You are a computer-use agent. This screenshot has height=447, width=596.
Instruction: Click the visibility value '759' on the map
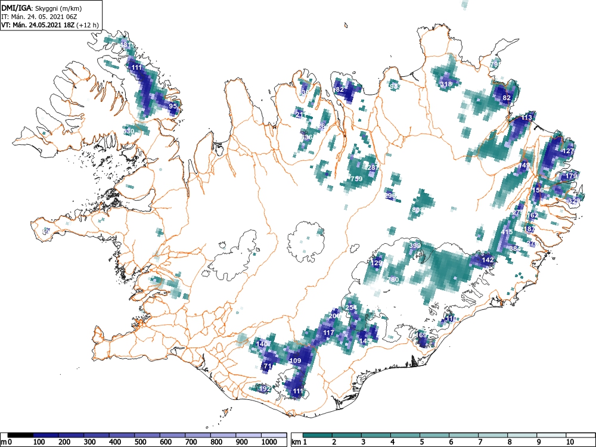pos(356,179)
